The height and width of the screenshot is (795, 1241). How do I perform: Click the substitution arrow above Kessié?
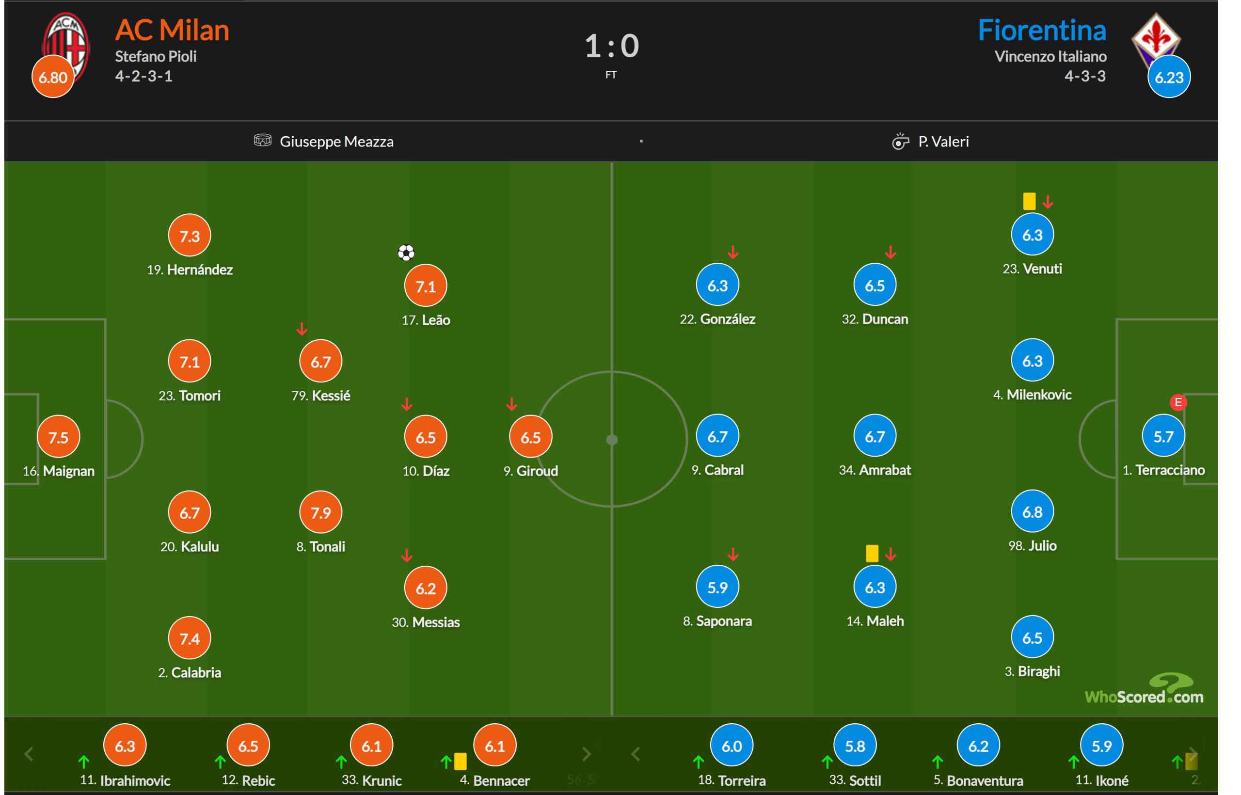click(302, 328)
